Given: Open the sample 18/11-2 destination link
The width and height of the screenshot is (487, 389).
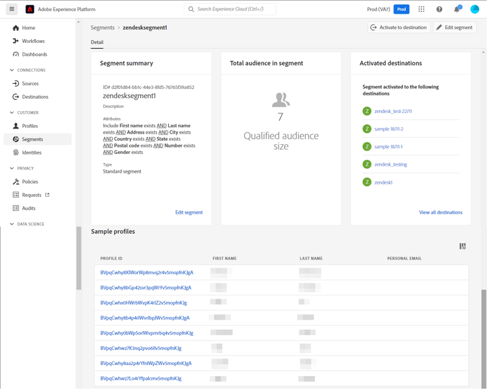Looking at the screenshot, I should (x=388, y=129).
